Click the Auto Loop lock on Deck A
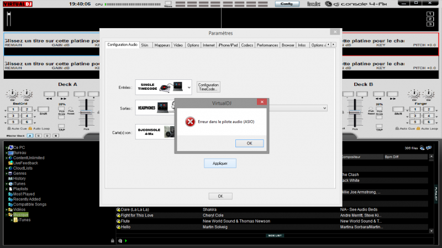 [30, 128]
